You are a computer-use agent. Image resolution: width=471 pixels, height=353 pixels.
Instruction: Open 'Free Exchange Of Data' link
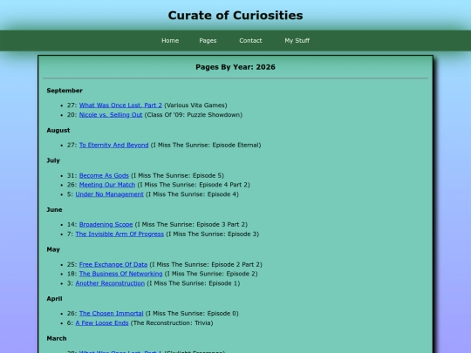tap(113, 265)
